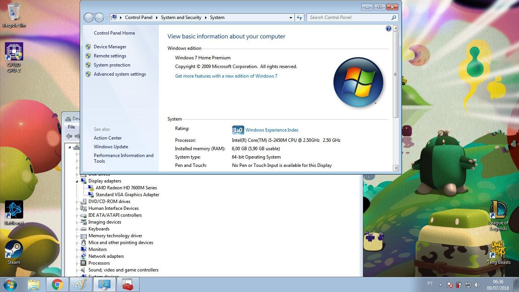519x292 pixels.
Task: Open System protection link
Action: coord(112,65)
